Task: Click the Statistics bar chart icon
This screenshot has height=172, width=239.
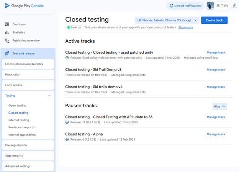Action: [x=7, y=33]
